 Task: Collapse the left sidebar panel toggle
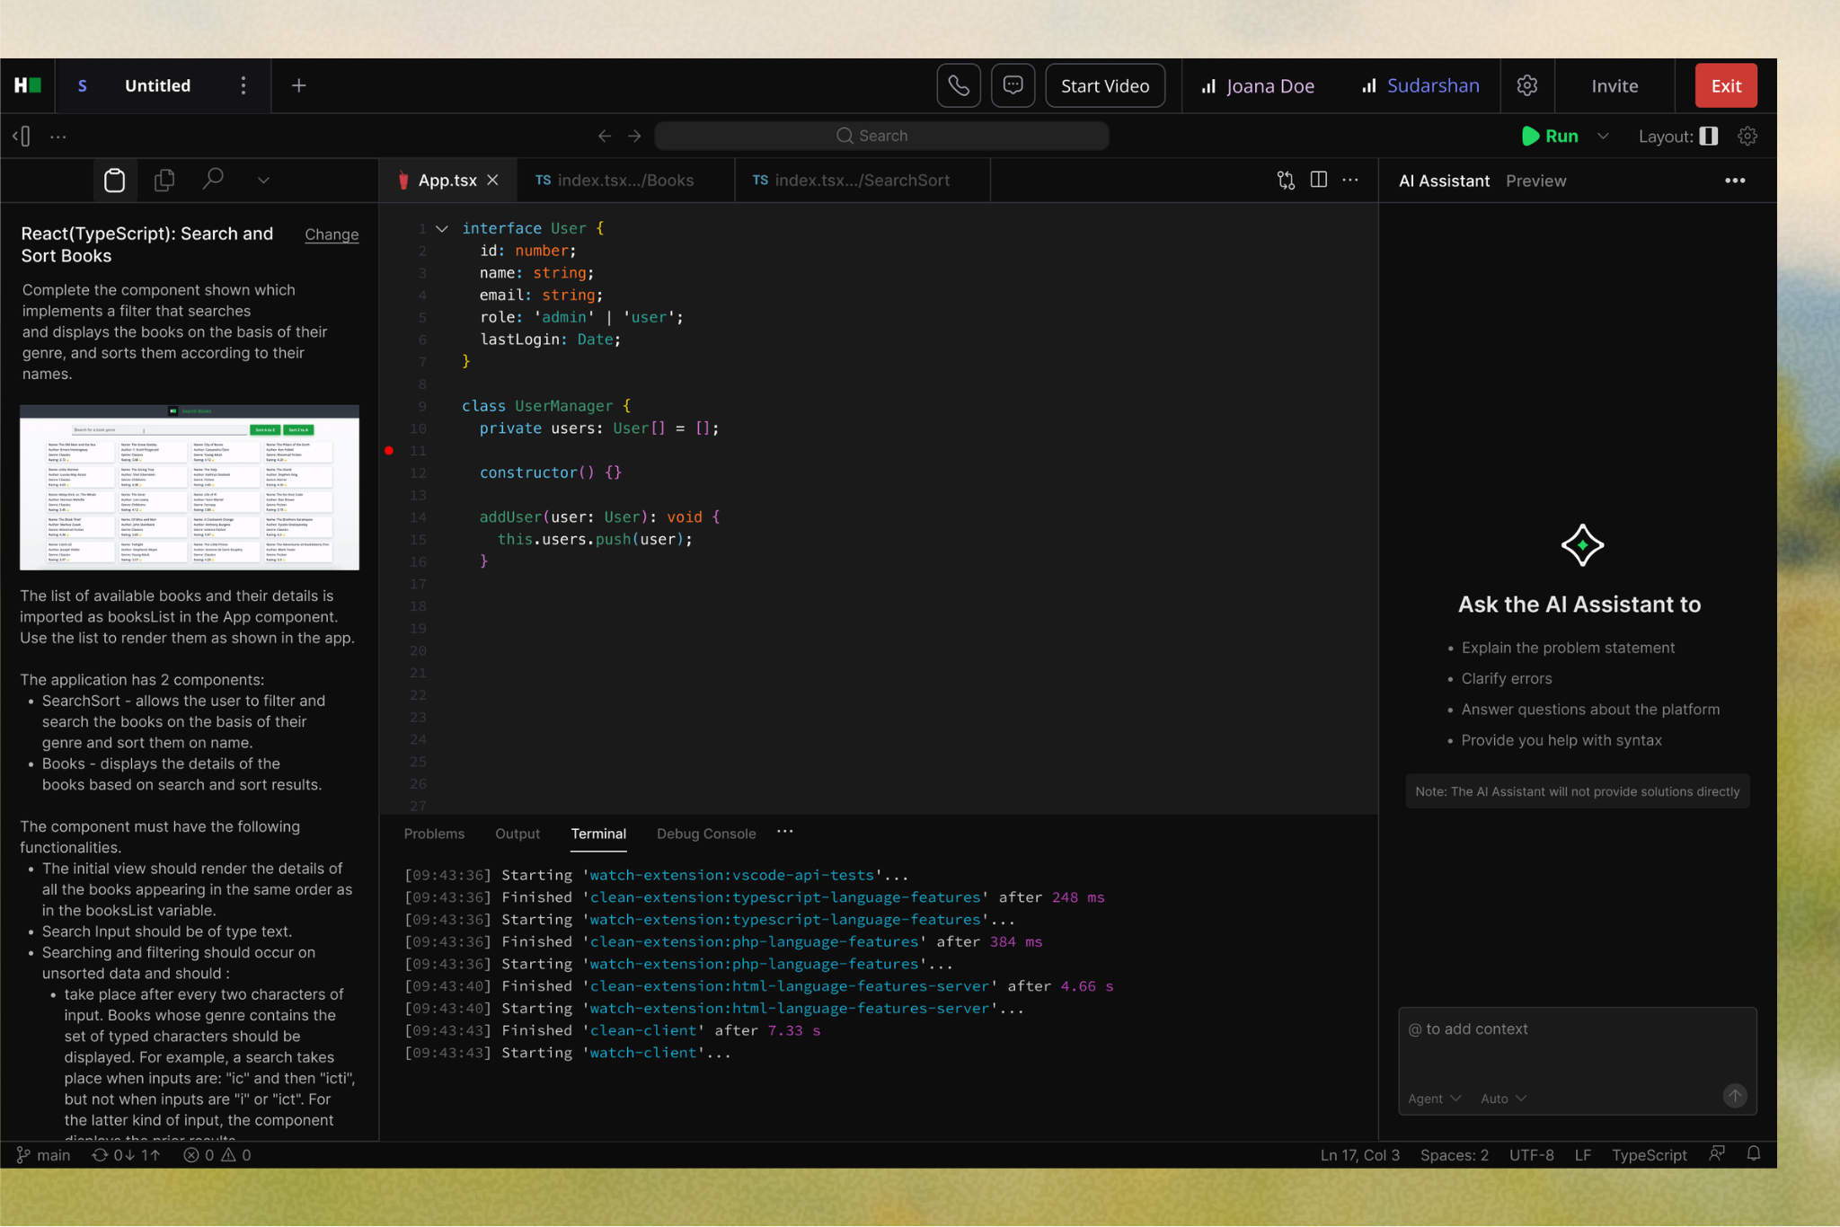point(22,137)
